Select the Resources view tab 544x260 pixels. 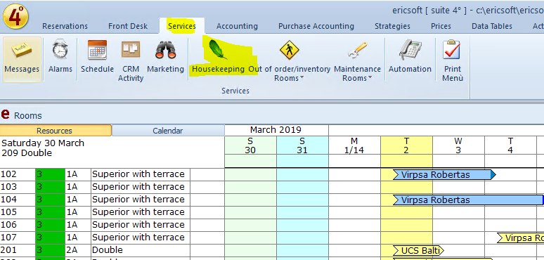pyautogui.click(x=56, y=131)
